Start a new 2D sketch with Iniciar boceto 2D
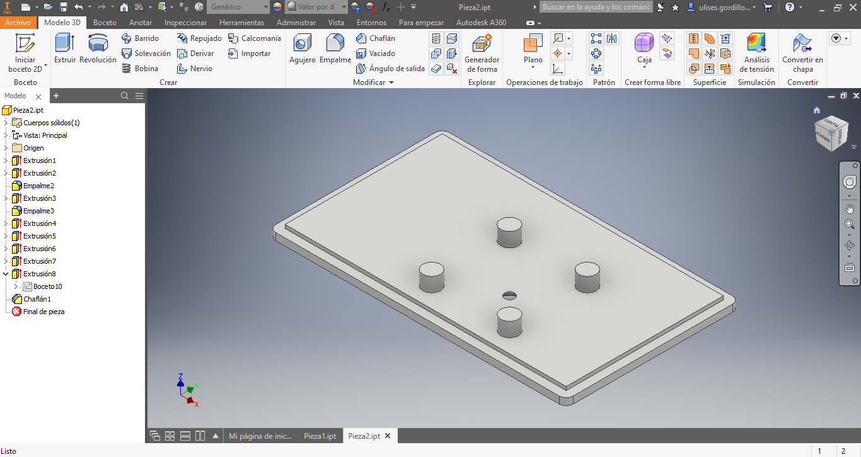Screen dimensions: 861x457 pyautogui.click(x=25, y=54)
